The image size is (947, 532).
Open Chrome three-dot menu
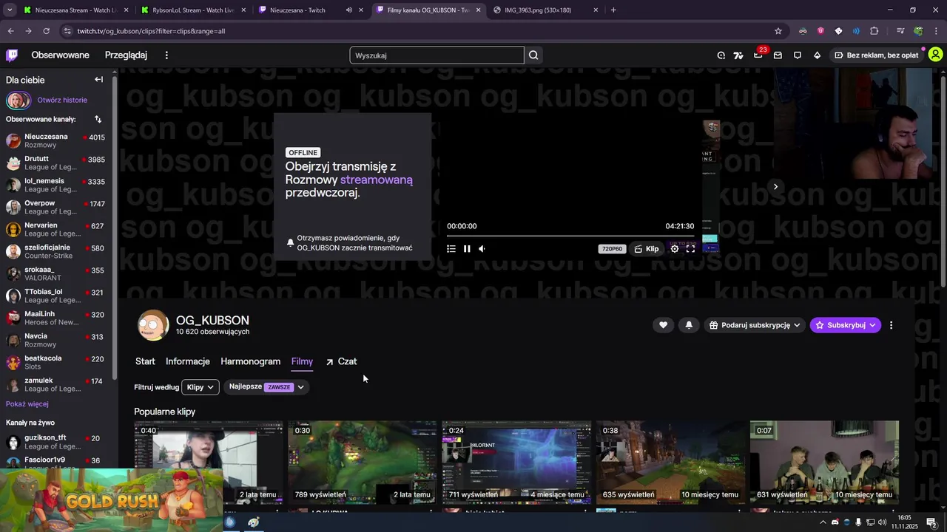click(x=936, y=31)
